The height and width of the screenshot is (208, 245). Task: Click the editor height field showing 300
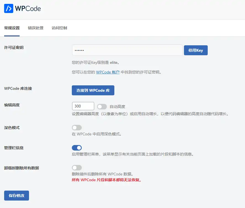tap(83, 106)
